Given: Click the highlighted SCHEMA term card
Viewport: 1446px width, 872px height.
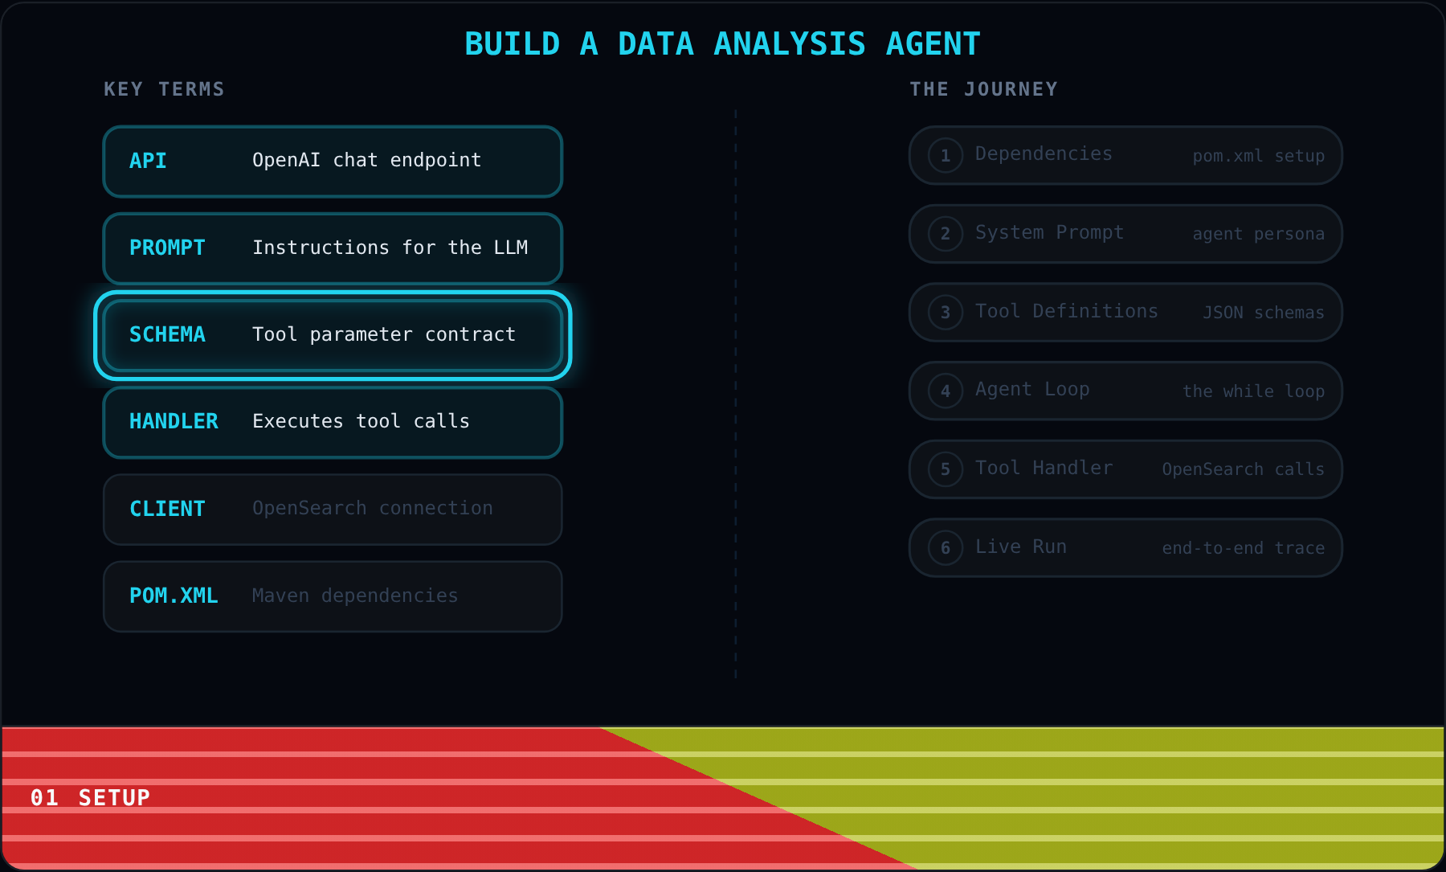Looking at the screenshot, I should click(x=333, y=335).
